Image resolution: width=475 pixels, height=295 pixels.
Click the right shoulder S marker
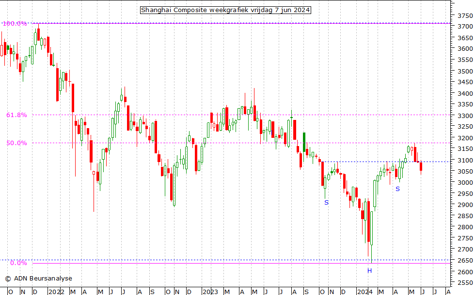coord(397,189)
